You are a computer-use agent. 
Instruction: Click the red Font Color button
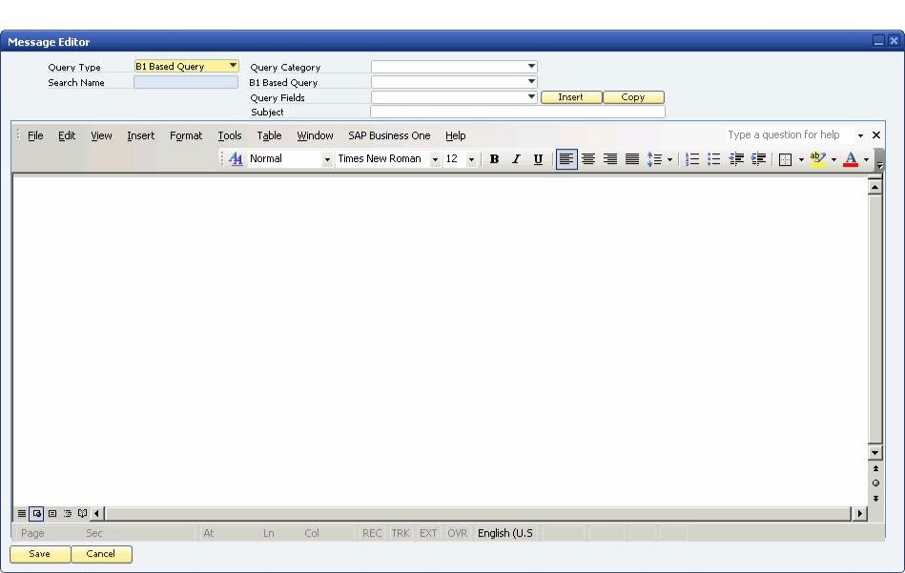tap(851, 159)
